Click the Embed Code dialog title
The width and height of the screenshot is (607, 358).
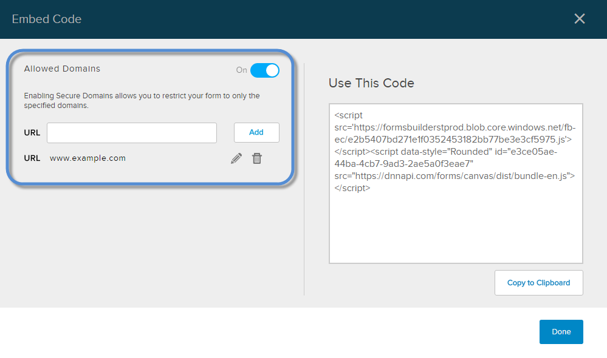click(x=46, y=19)
